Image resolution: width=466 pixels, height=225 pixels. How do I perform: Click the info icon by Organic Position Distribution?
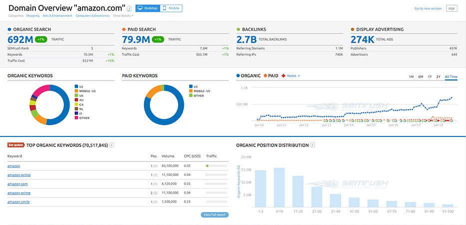coord(312,145)
